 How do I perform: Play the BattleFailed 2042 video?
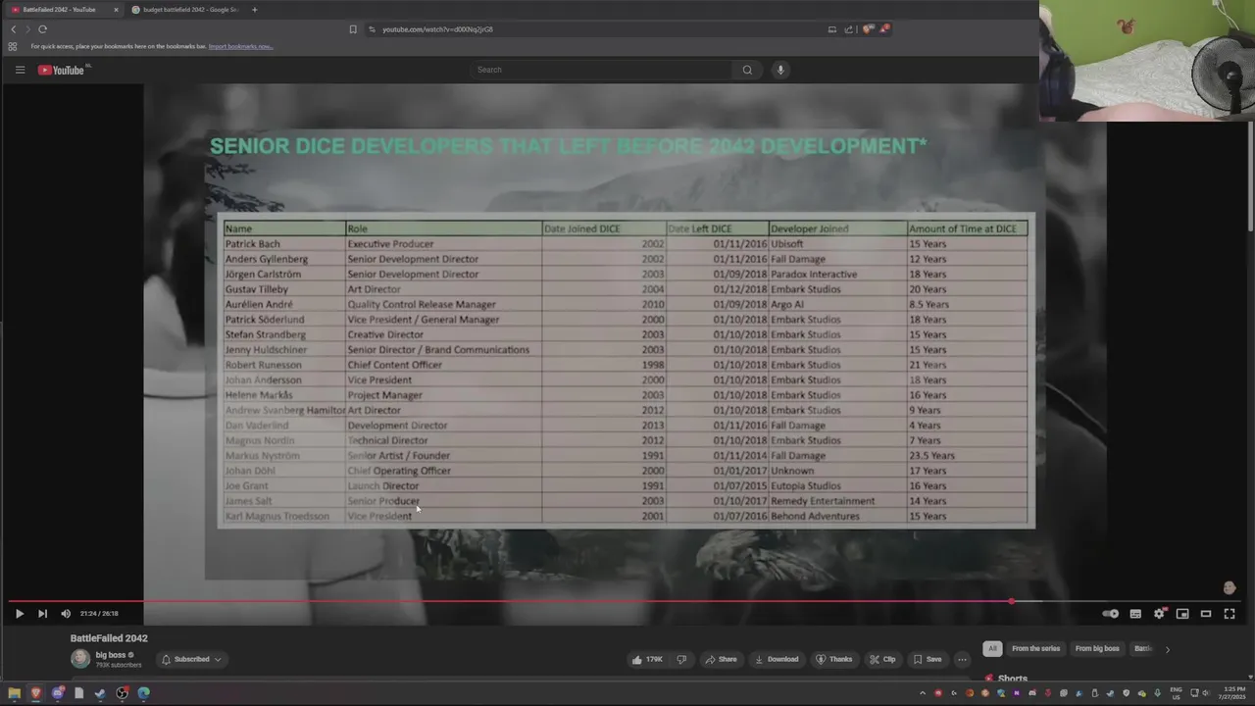[19, 614]
